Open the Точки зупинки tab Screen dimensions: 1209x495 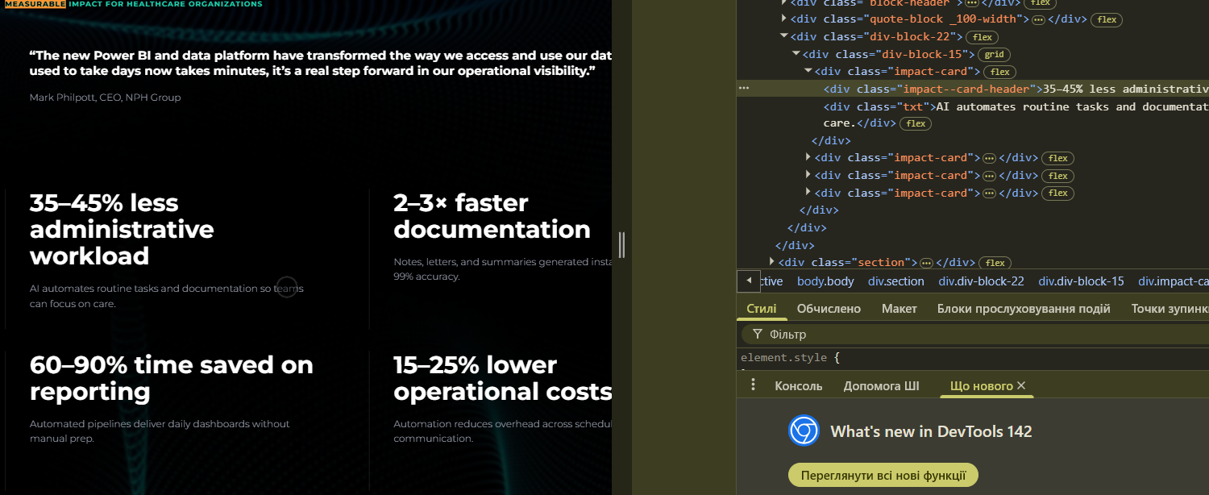[x=1169, y=309]
